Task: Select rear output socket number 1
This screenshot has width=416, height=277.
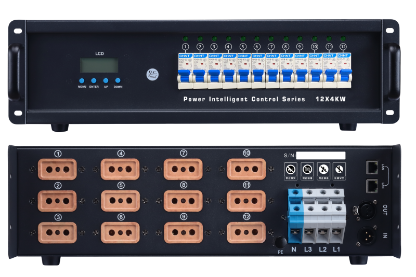Action: pyautogui.click(x=58, y=169)
